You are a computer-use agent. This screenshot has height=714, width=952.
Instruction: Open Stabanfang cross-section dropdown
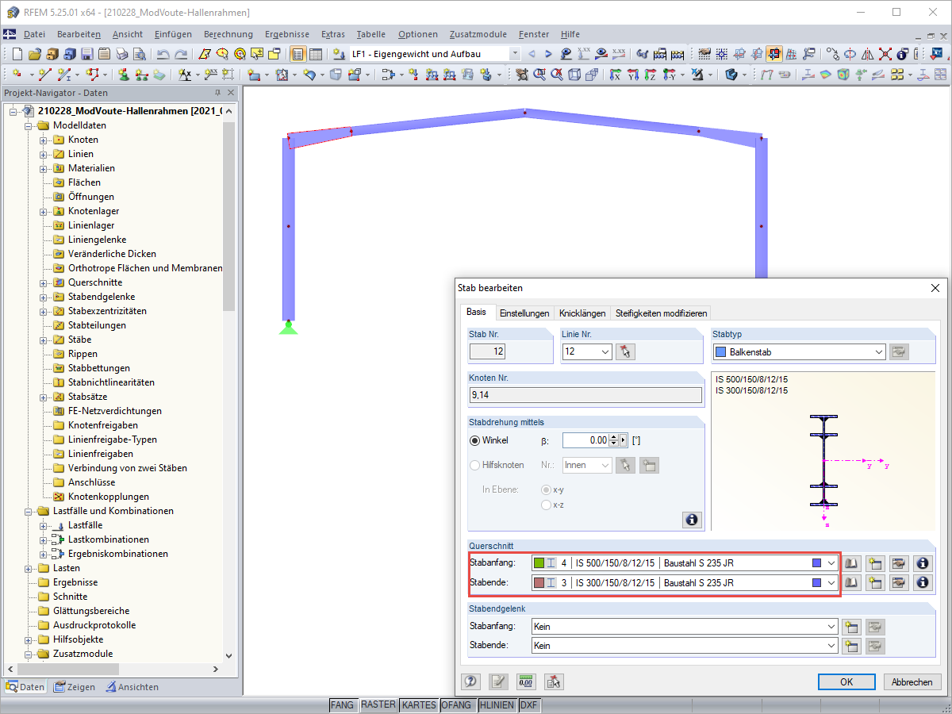click(831, 563)
